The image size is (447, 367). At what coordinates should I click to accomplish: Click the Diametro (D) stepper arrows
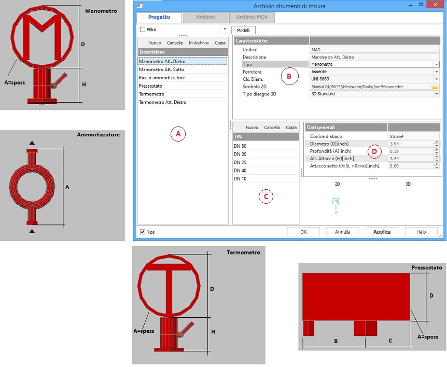pos(437,144)
